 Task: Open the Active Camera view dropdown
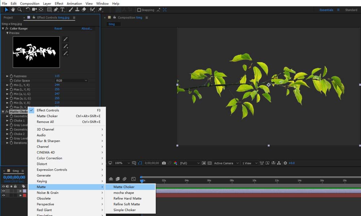226,163
